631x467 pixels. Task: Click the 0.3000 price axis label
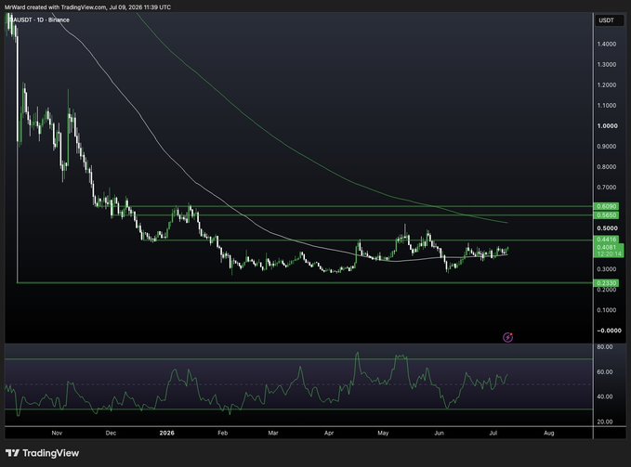click(x=607, y=269)
